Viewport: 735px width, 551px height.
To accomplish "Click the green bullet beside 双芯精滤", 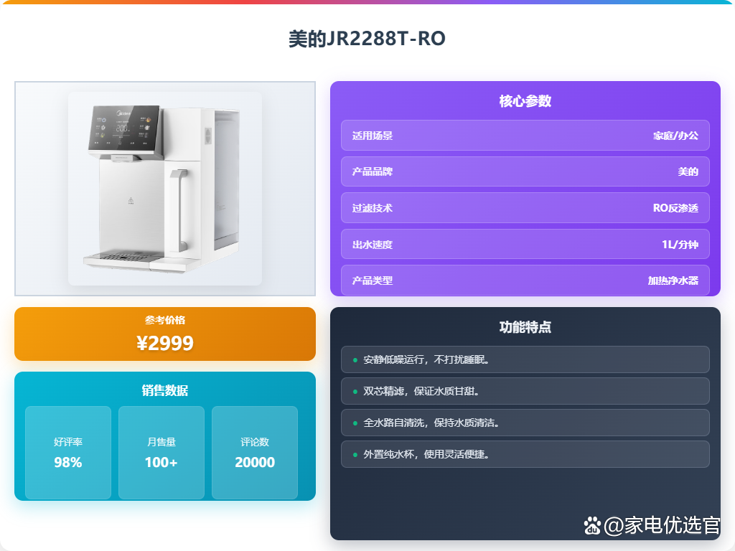I will pos(355,391).
